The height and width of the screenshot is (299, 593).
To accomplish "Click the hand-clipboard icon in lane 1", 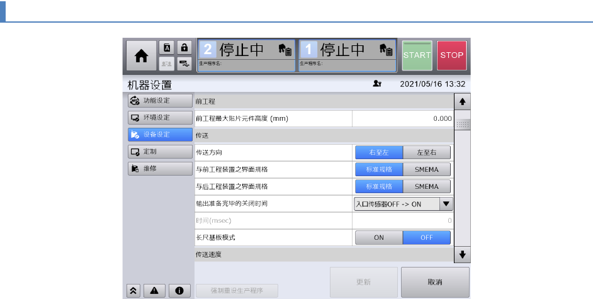I will pos(386,50).
